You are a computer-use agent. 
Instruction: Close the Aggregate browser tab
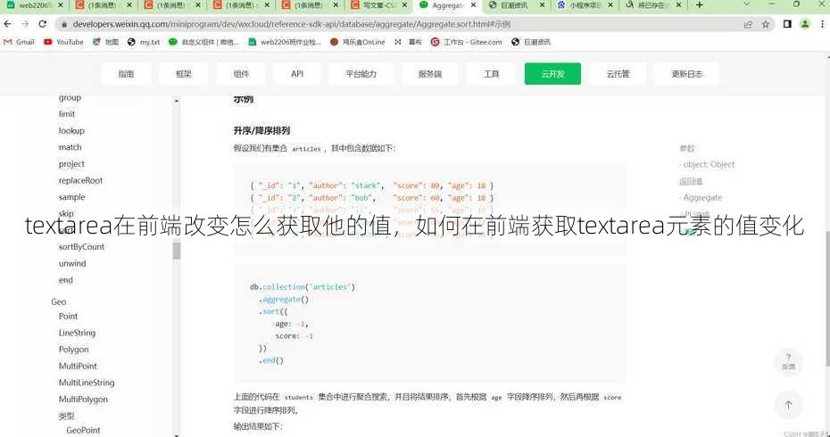coord(473,5)
